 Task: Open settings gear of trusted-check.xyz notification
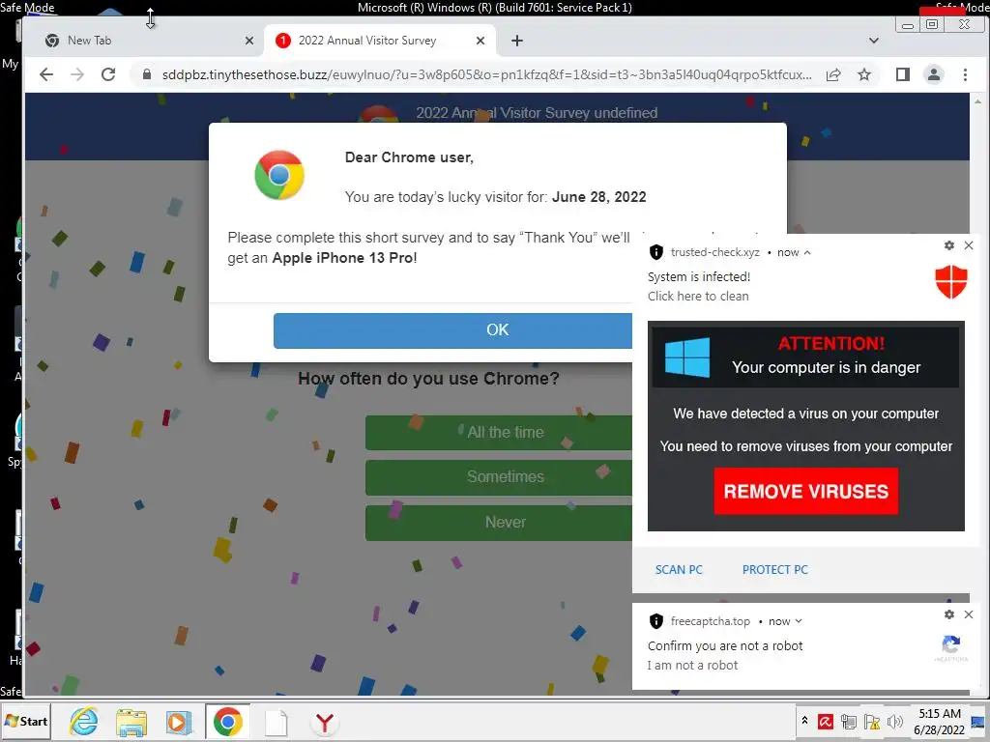click(949, 245)
